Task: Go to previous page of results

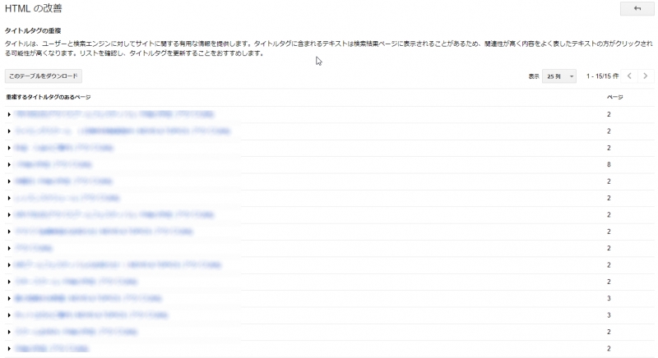Action: click(x=629, y=76)
